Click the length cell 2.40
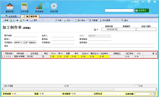159x97 pixels. pyautogui.click(x=54, y=57)
